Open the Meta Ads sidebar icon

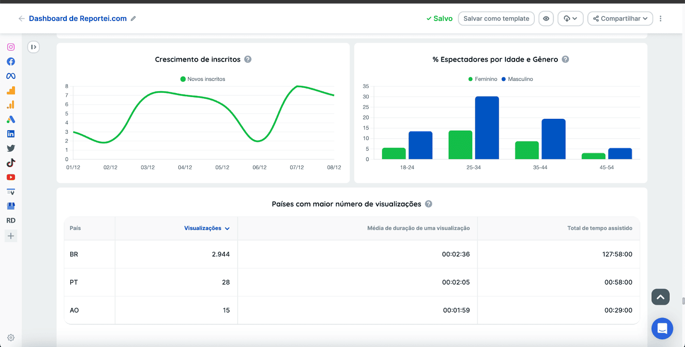coord(11,76)
